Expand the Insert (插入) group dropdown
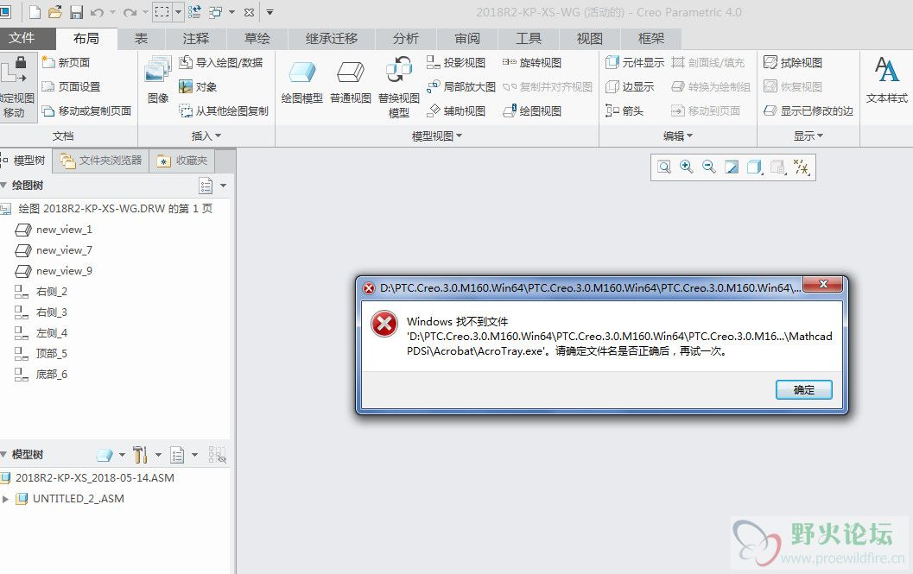The width and height of the screenshot is (913, 574). click(x=206, y=136)
